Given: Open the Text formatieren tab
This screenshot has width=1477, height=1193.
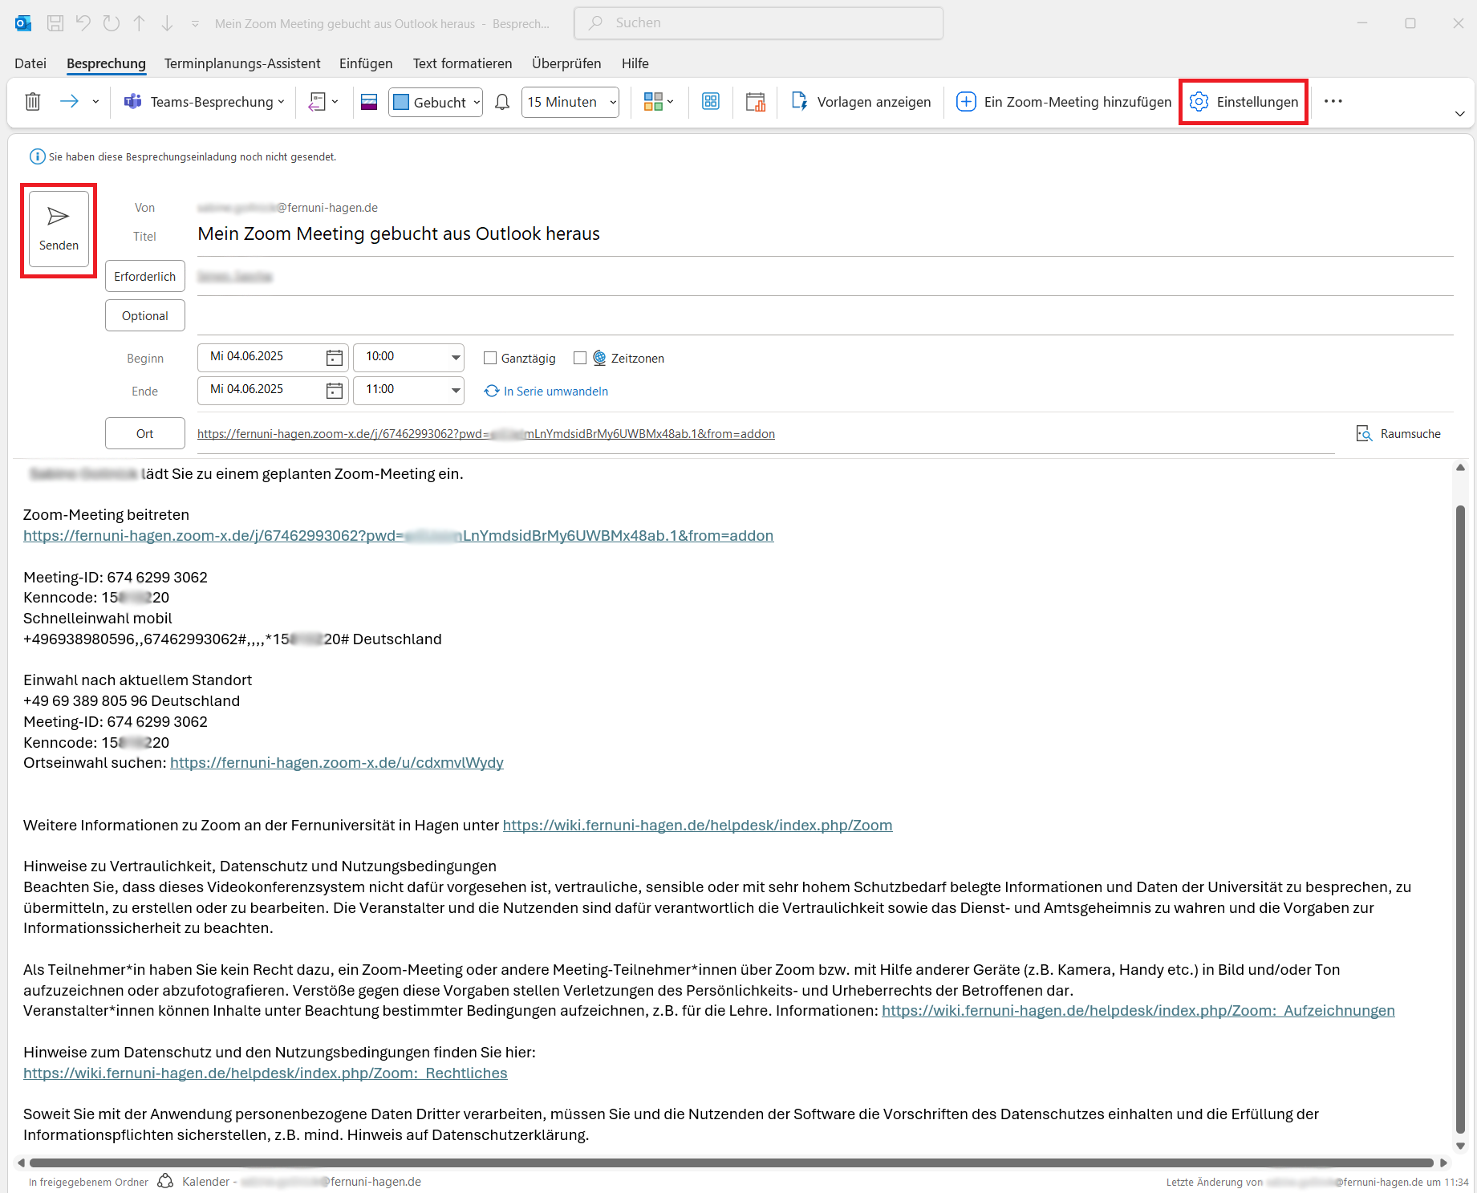Looking at the screenshot, I should 462,63.
